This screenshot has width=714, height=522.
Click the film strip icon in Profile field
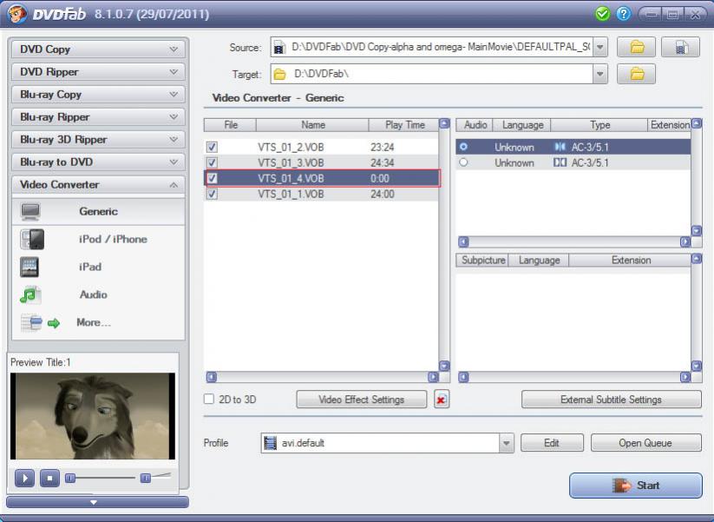pos(270,443)
